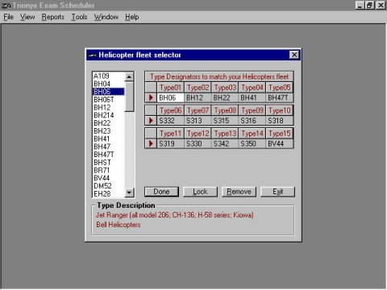The image size is (387, 290).
Task: Select BH06T in the type list
Action: tap(108, 100)
